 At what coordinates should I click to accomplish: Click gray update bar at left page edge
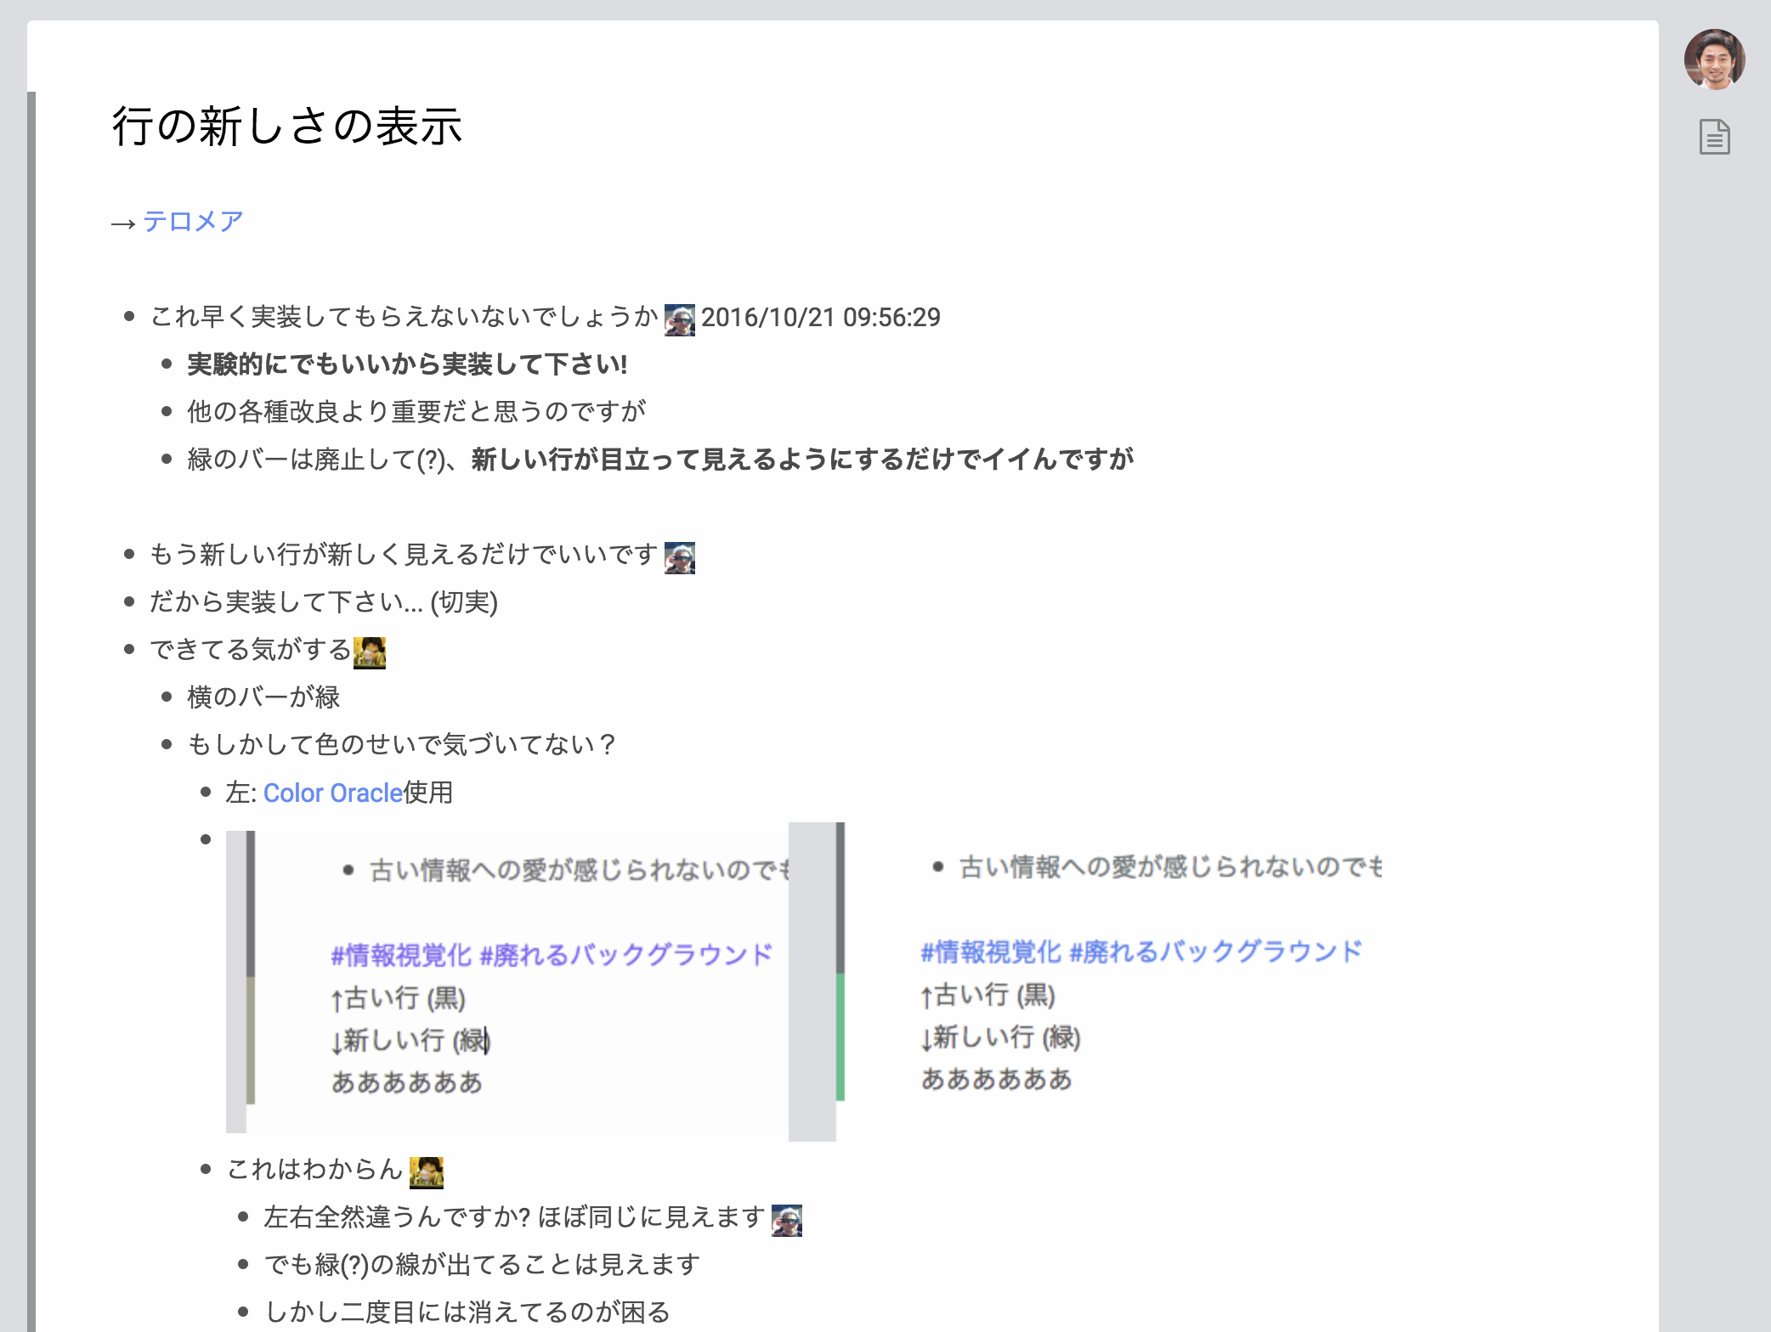point(31,680)
